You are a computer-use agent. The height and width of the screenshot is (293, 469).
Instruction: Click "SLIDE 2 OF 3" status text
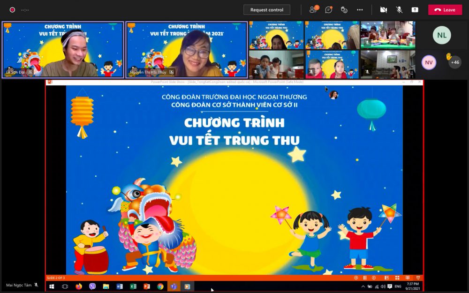pos(56,278)
